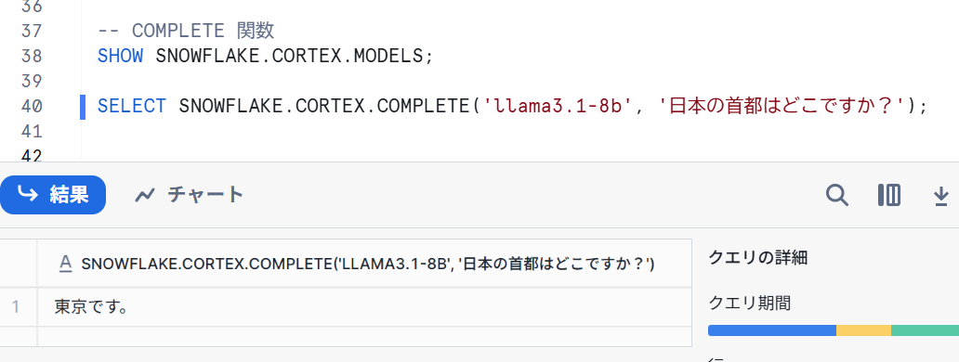The height and width of the screenshot is (362, 959).
Task: Click the chart line icon beside チャート
Action: 145,195
